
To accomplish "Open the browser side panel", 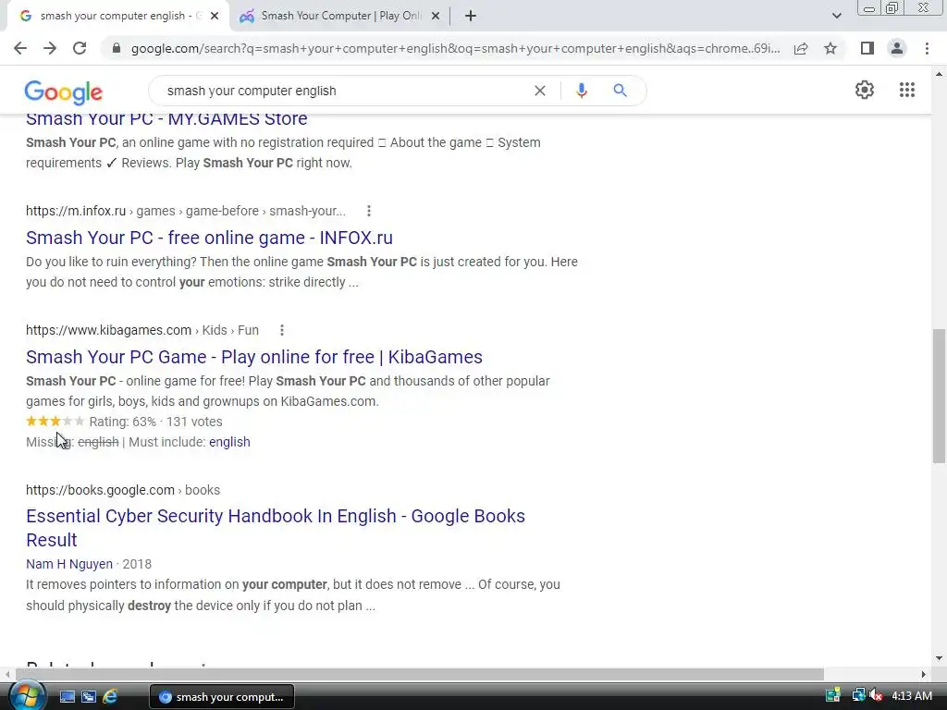I will click(x=867, y=48).
